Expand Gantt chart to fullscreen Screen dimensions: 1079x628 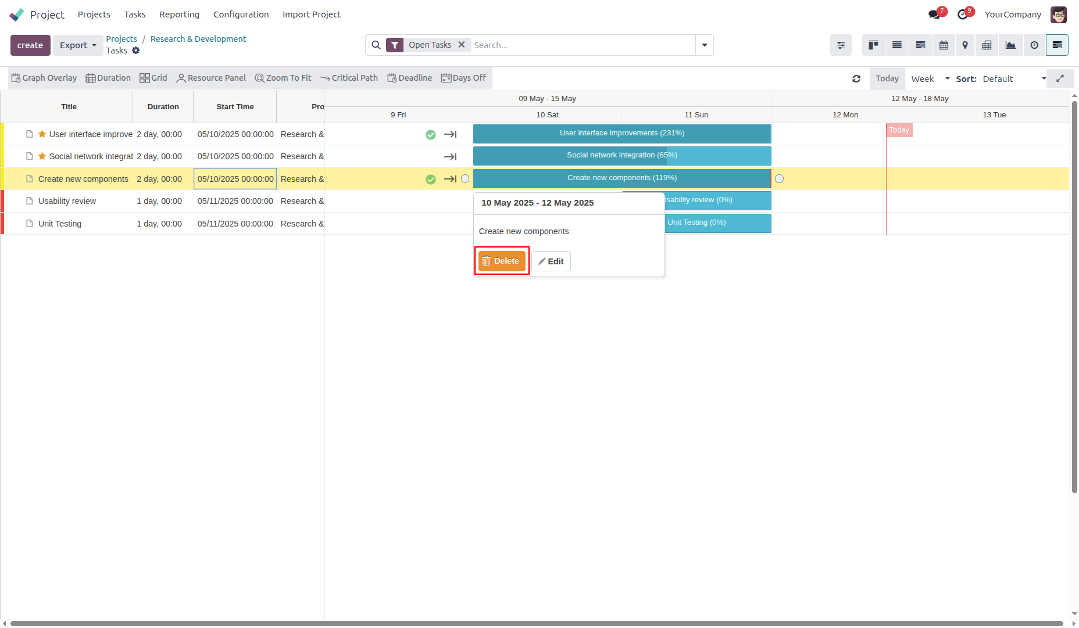(1060, 78)
